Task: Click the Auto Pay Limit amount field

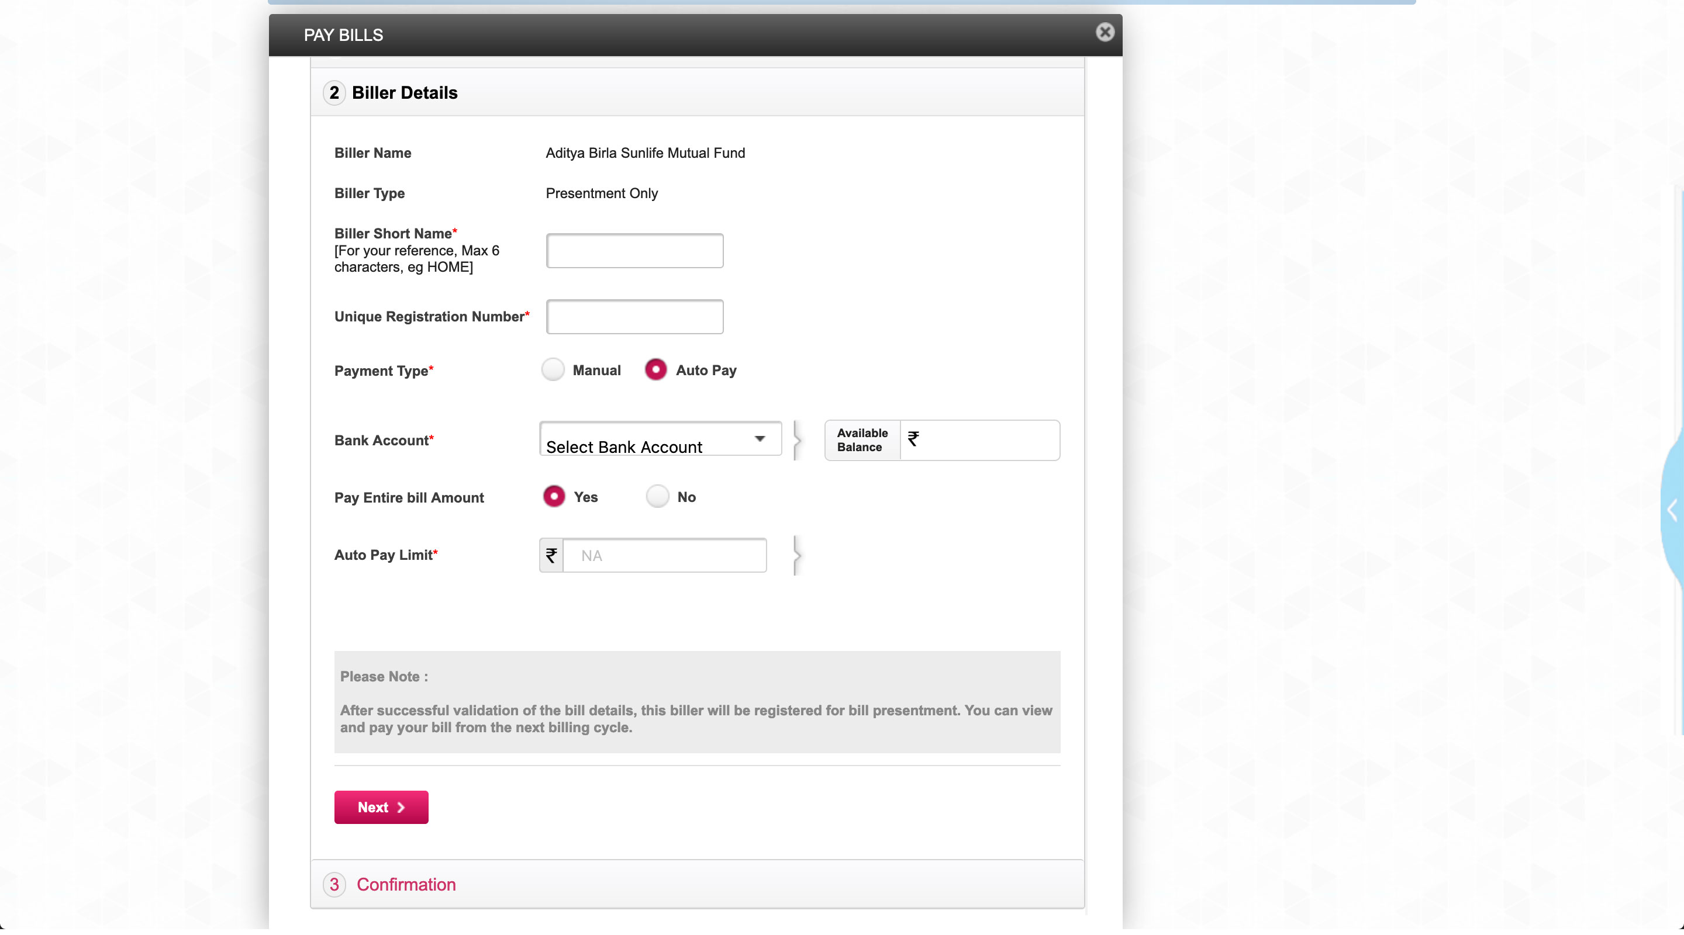Action: tap(664, 555)
